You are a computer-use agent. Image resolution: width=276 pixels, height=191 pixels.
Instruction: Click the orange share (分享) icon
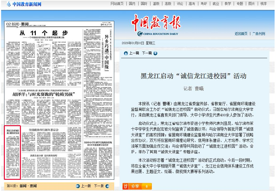click(126, 186)
